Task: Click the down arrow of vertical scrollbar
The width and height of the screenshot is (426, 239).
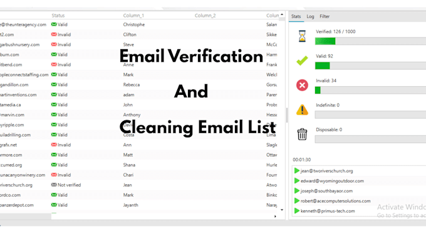Action: click(x=282, y=210)
